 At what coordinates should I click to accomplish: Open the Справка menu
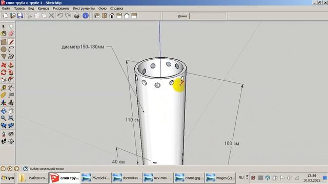point(116,8)
